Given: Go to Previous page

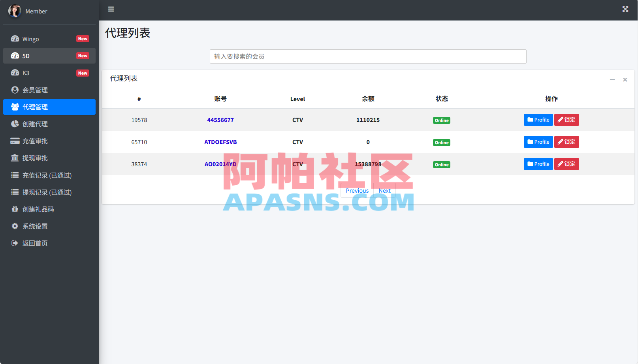Looking at the screenshot, I should (357, 190).
